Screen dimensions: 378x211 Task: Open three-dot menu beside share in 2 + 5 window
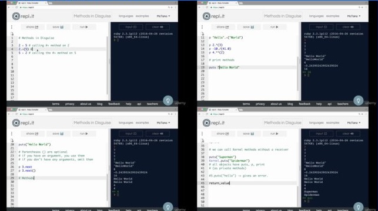[12, 27]
